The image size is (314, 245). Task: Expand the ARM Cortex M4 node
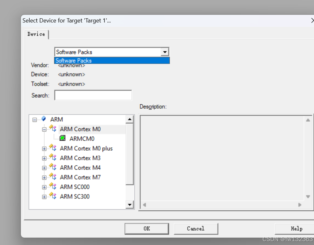pos(44,168)
